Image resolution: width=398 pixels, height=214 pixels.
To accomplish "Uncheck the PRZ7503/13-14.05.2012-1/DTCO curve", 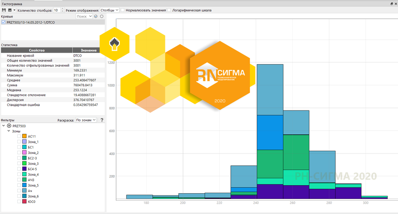I will (x=4, y=22).
